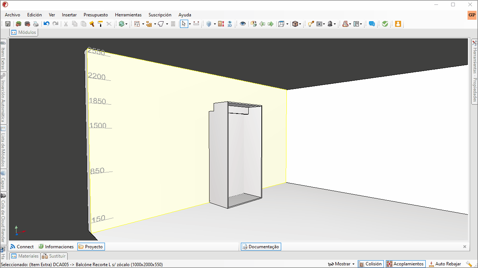Click the cabinet module in 3D view
Viewport: 478px width, 268px height.
click(x=235, y=154)
